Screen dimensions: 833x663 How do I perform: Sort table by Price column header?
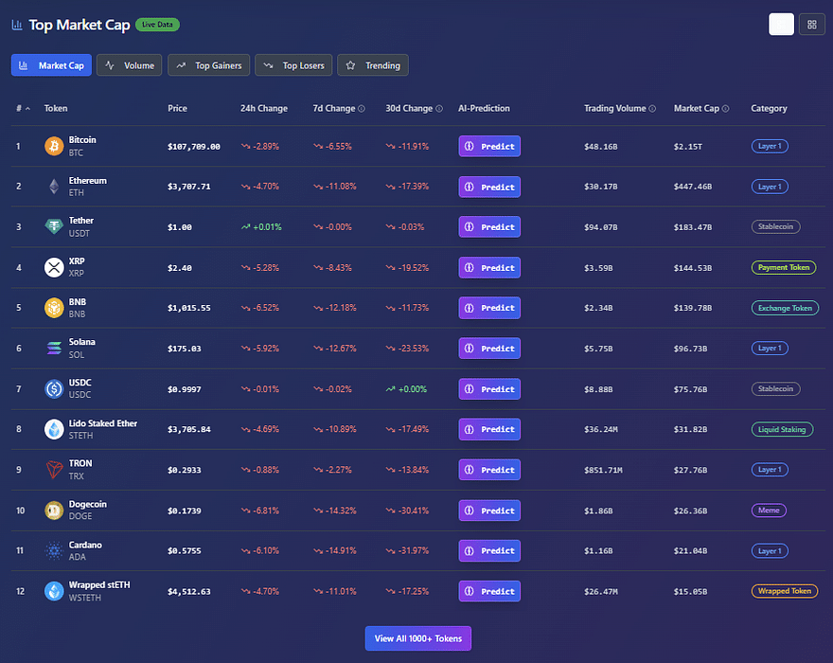[177, 109]
